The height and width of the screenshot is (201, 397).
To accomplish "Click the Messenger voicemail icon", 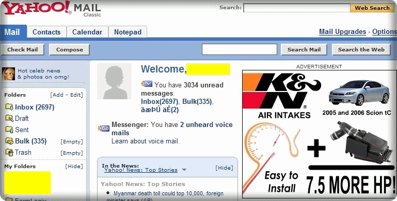I will [104, 129].
